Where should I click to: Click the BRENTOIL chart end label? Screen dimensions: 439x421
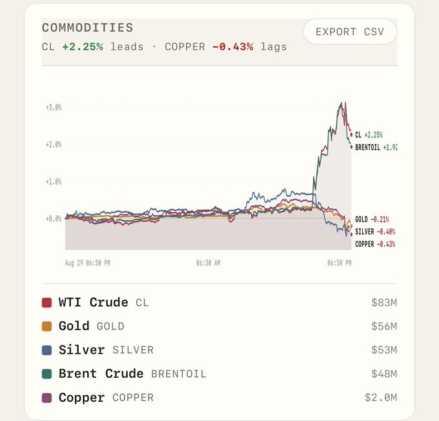click(x=376, y=148)
